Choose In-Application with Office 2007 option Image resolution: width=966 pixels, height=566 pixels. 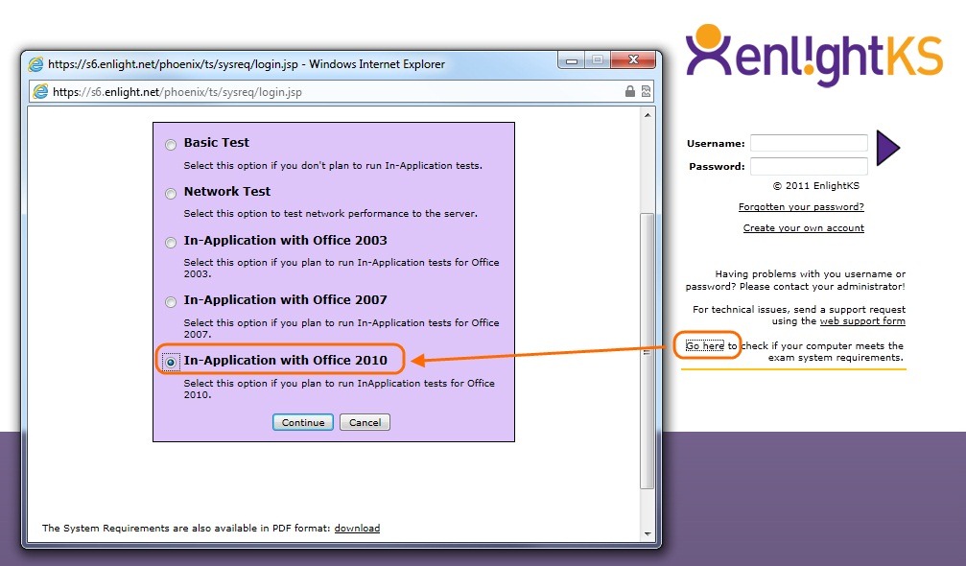171,302
